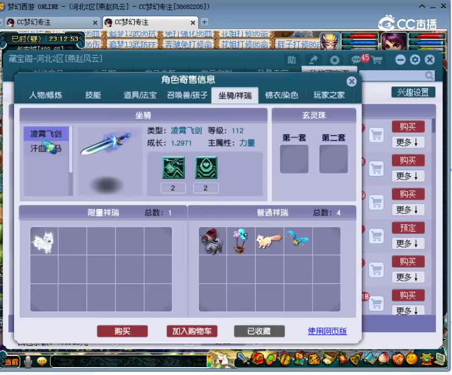
Task: Expand 更多 under the second listing
Action: [x=408, y=176]
